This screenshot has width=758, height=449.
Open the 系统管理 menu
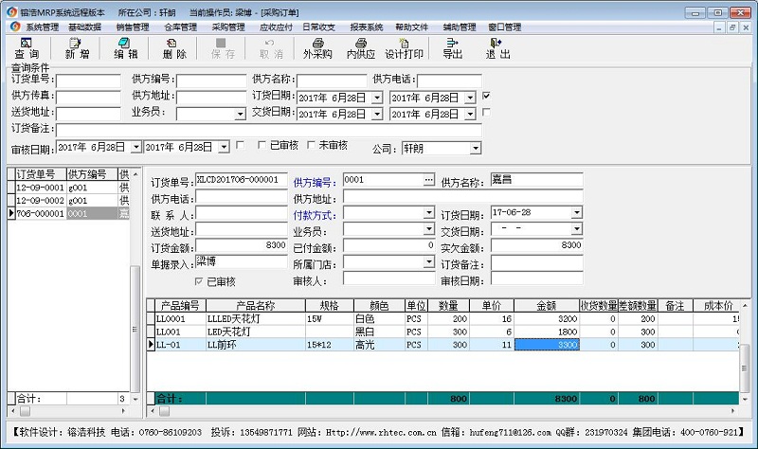click(x=42, y=27)
